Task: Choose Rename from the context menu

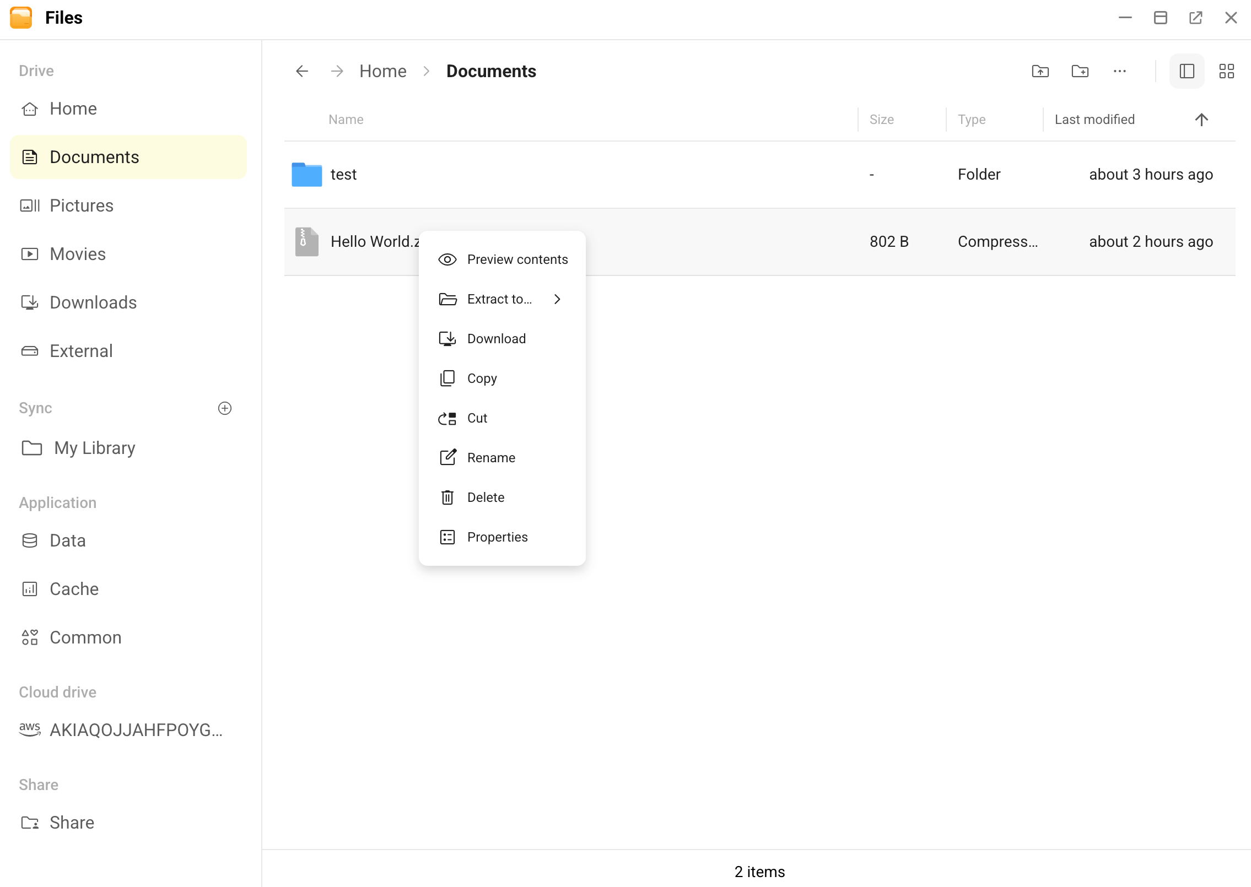Action: [x=502, y=458]
